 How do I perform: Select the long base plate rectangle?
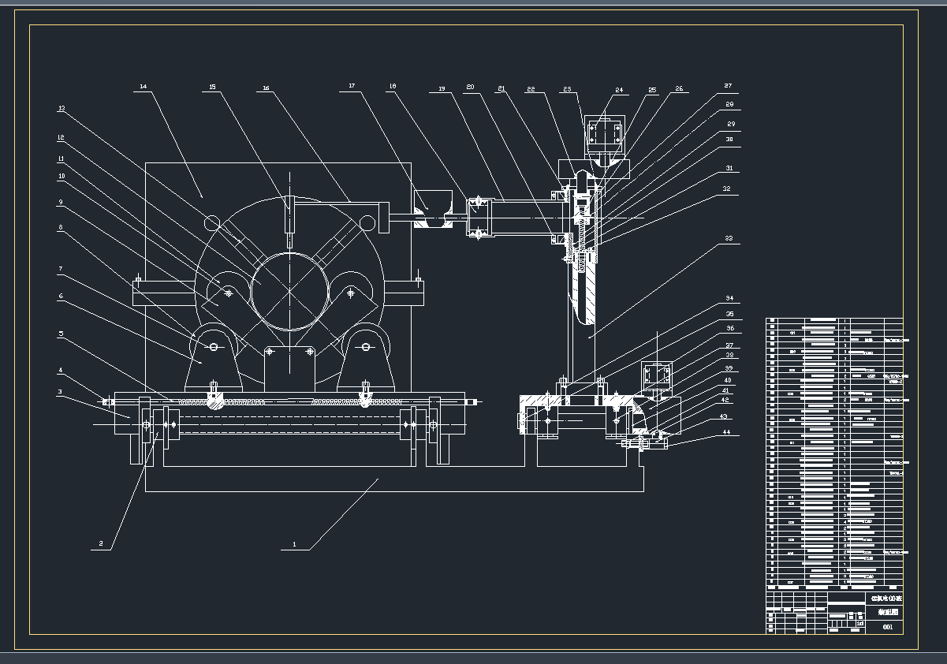coord(394,479)
